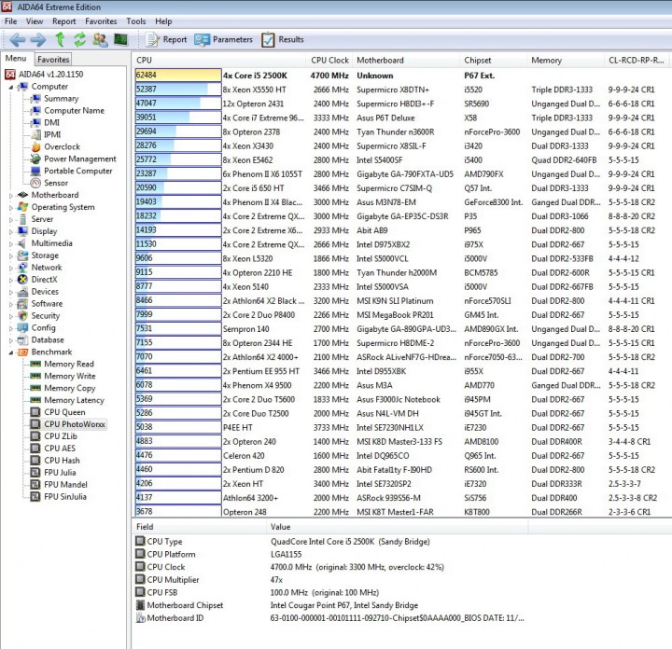Click the green Up arrow toolbar icon
Screen dimensions: 672x649
click(x=60, y=39)
